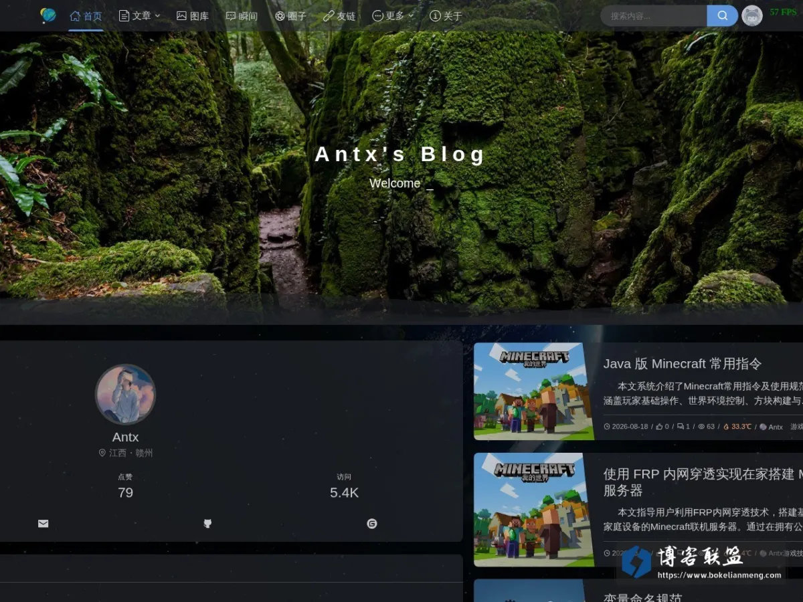Click the 江西 · 赣州 location text
The width and height of the screenshot is (803, 602).
[x=131, y=453]
